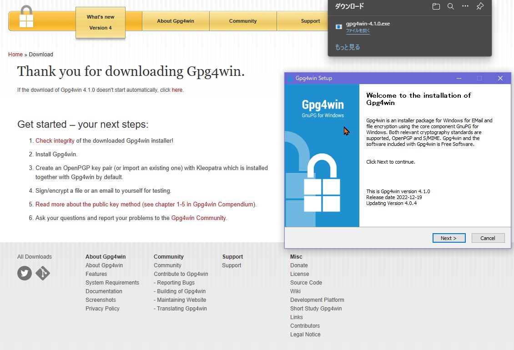Open the Donate link in footer

[x=299, y=265]
